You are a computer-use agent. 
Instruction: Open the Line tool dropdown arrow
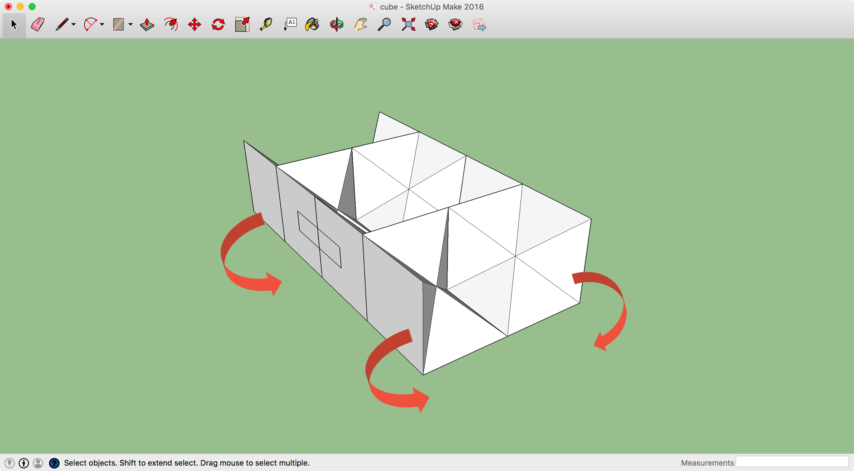click(x=73, y=25)
